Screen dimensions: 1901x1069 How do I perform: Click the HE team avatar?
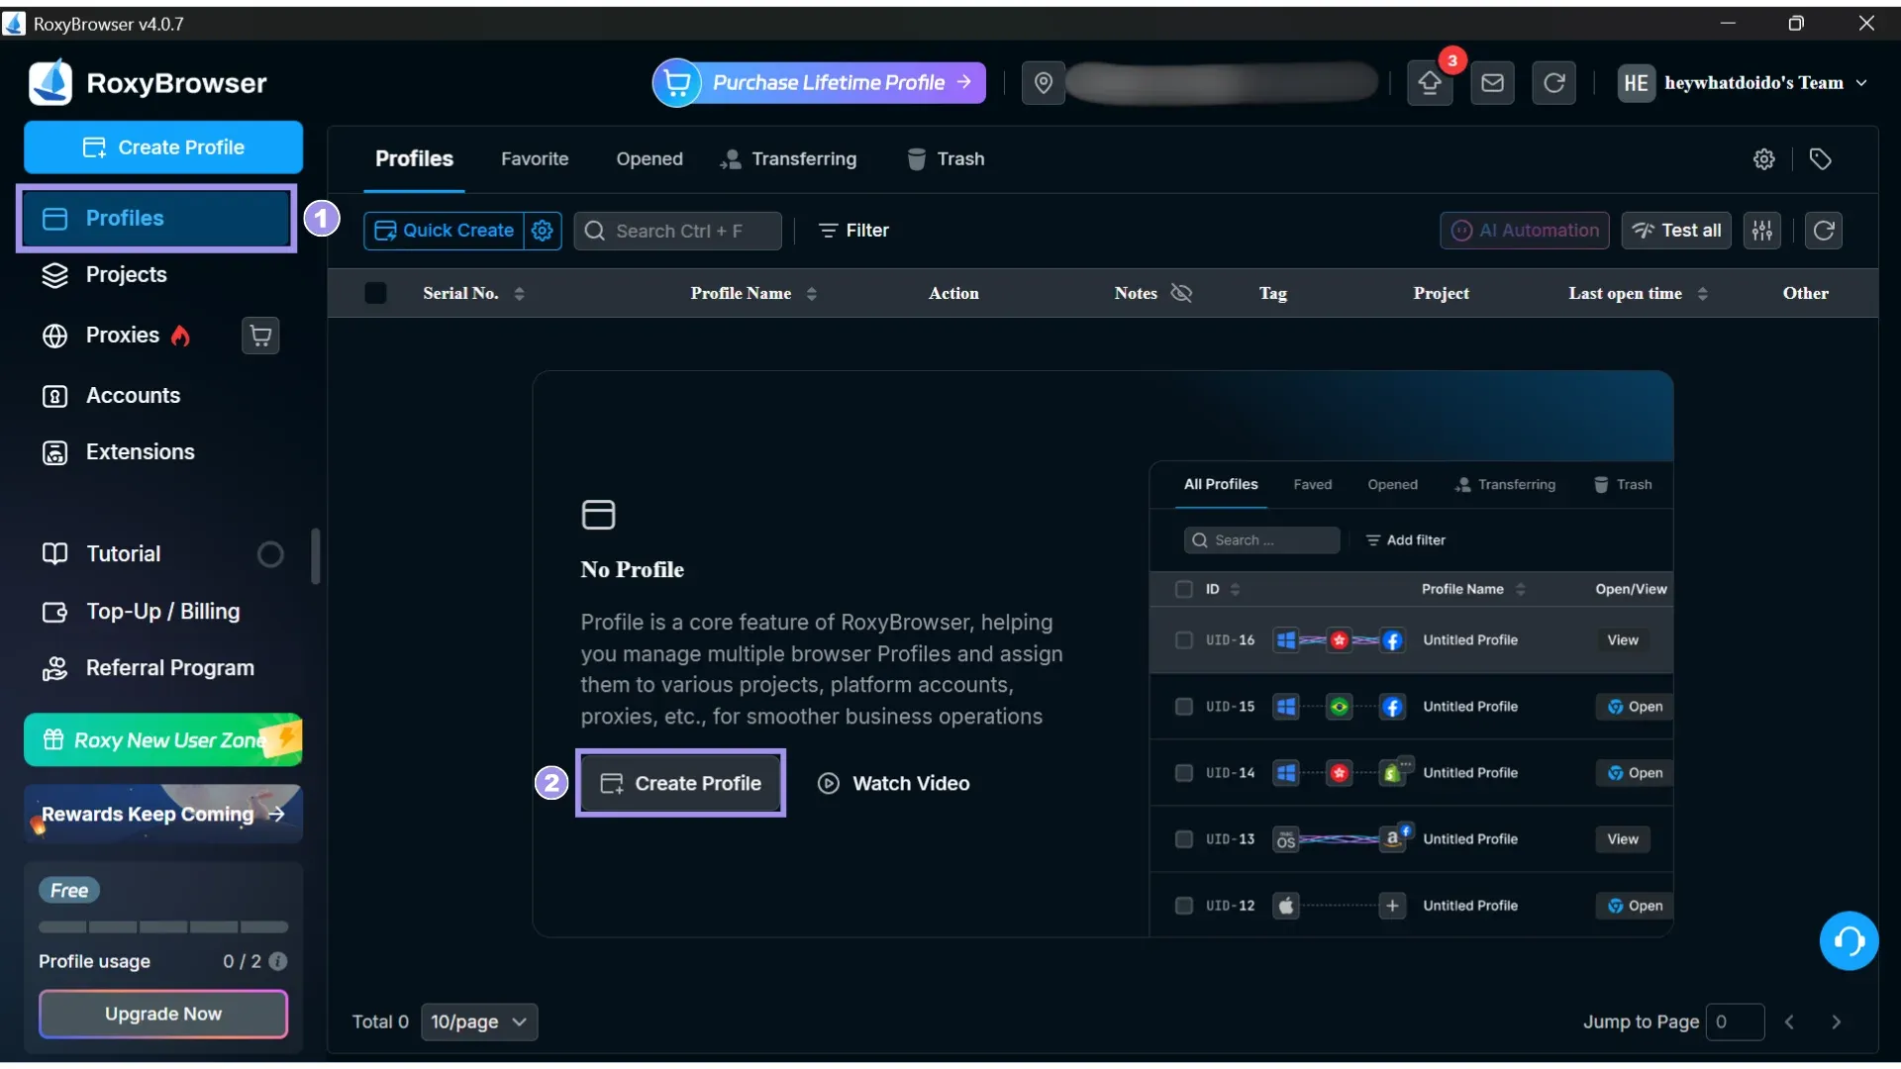pyautogui.click(x=1637, y=83)
